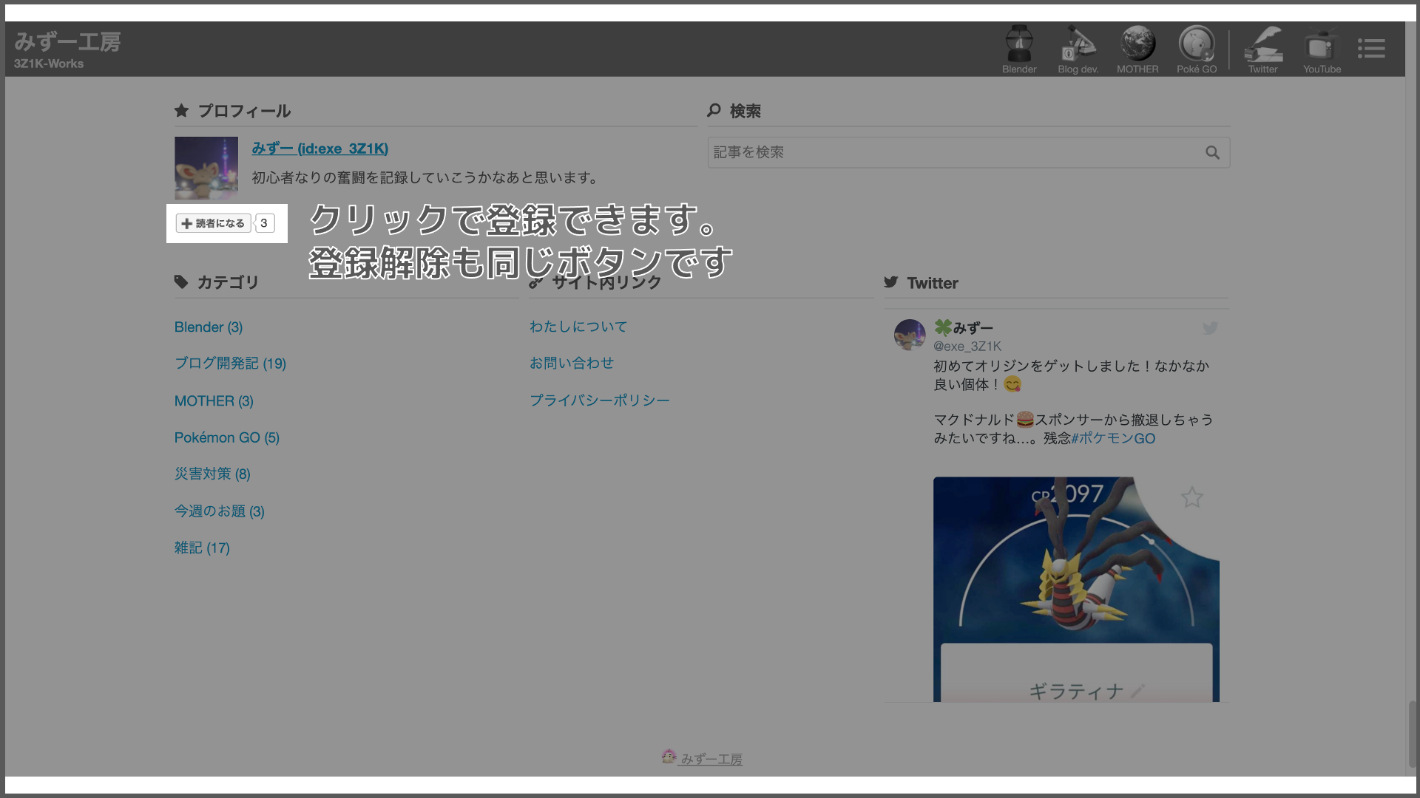Click the profile avatar image

[206, 168]
